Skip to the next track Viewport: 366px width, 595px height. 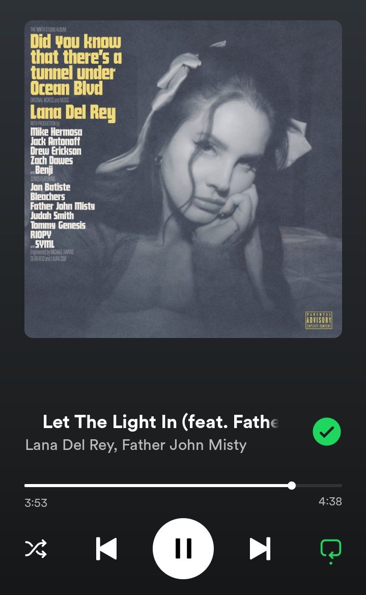[260, 548]
